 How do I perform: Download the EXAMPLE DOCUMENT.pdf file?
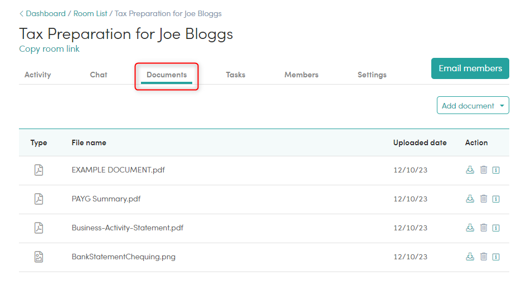(470, 170)
